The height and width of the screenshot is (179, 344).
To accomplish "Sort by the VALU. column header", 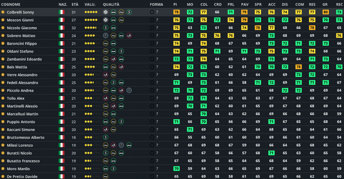I will coord(90,4).
